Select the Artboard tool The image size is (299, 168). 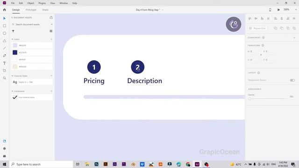coord(5,70)
